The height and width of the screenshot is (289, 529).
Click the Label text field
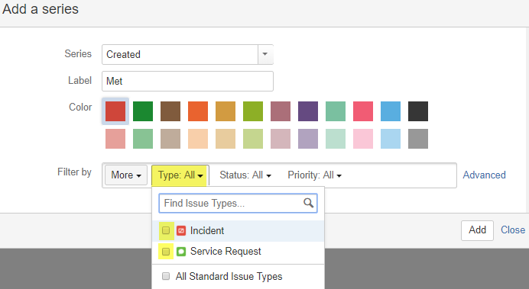click(187, 81)
